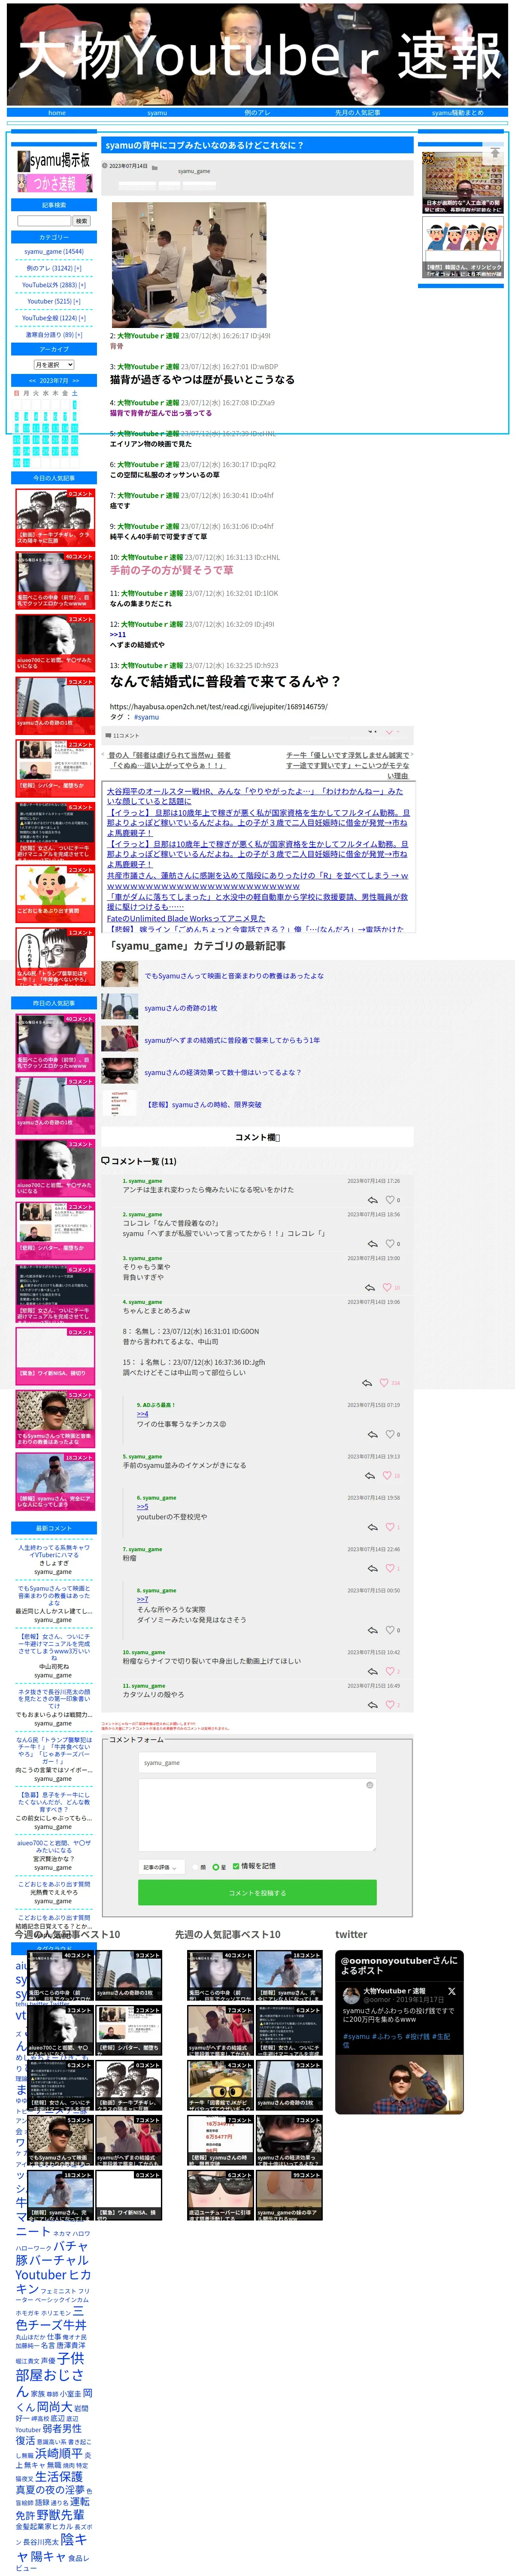Click #syamu tag under article

click(147, 717)
